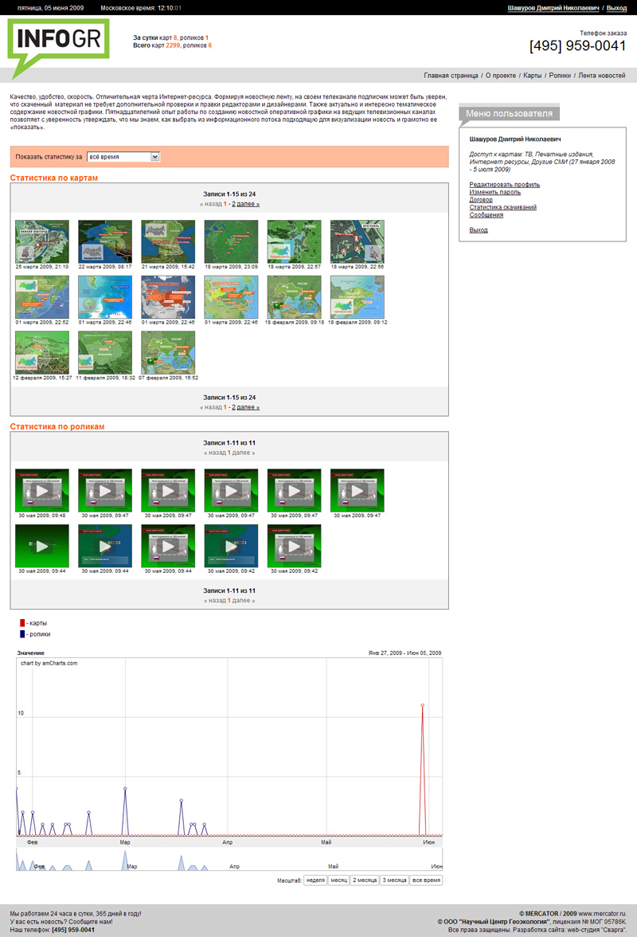Open the map thumbnail dated 07 февраля 2009, 16:52
The height and width of the screenshot is (937, 637).
pyautogui.click(x=168, y=352)
